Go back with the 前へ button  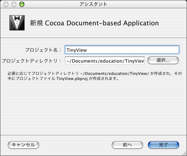pos(127,145)
